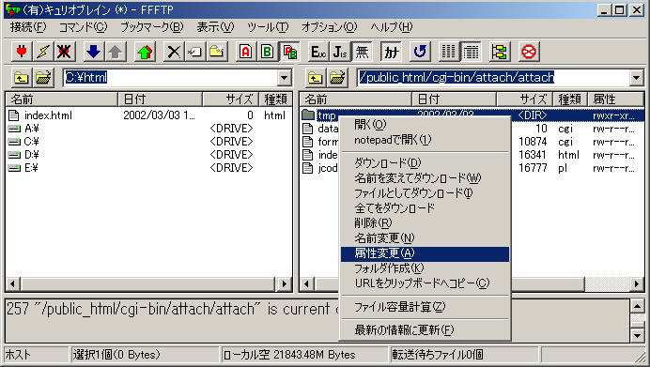Screen dimensions: 650x367
Task: Click the Sync Folder Movement icon
Action: [500, 53]
